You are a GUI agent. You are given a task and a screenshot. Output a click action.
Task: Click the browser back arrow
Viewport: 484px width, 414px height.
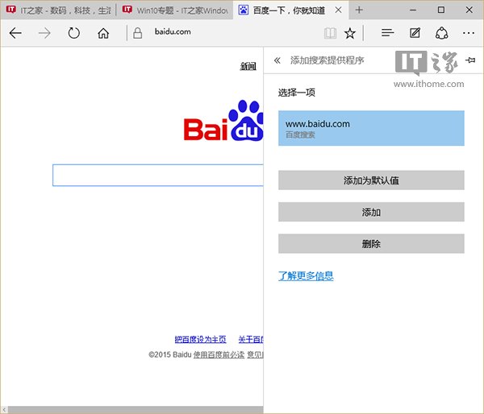15,33
